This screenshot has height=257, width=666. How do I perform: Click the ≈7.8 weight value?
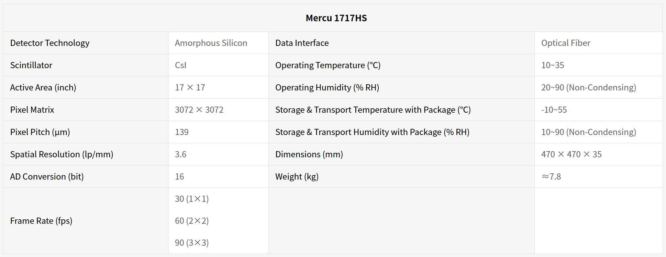(x=551, y=177)
